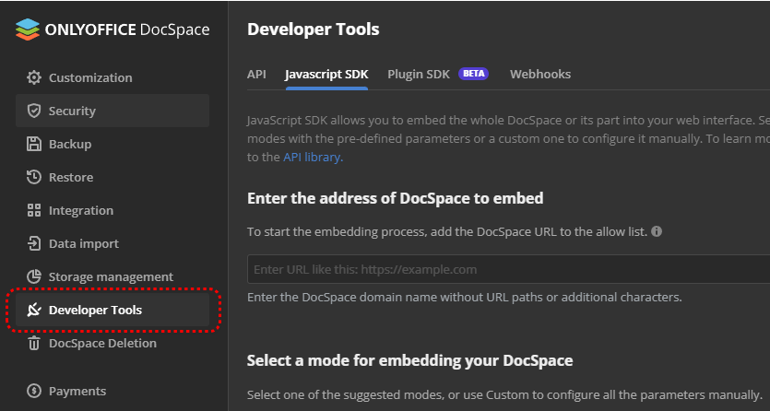Image resolution: width=770 pixels, height=411 pixels.
Task: Select Developer Tools in sidebar
Action: (113, 310)
